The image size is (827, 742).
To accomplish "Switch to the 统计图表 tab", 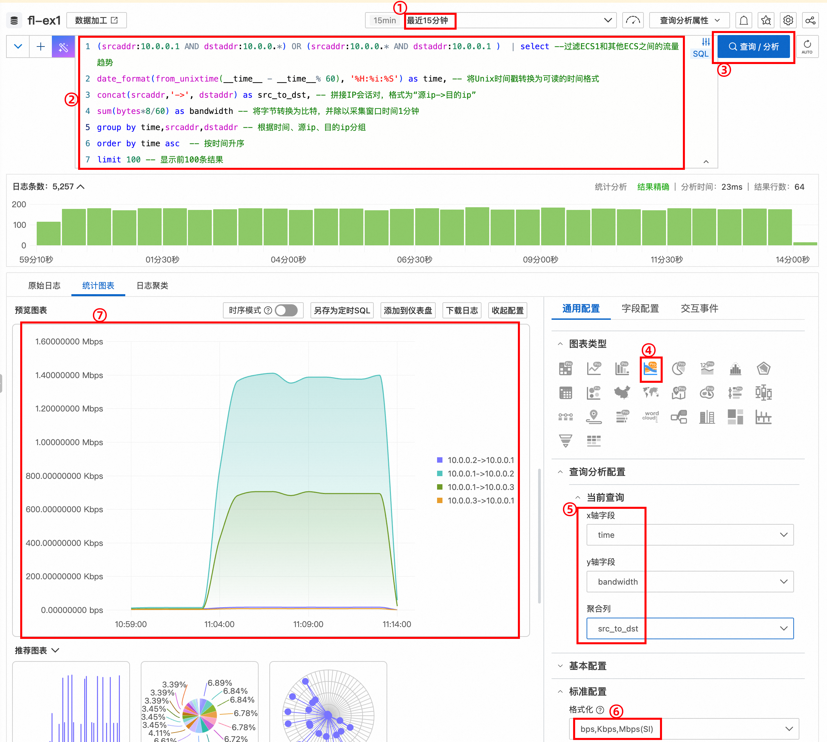I will (98, 285).
